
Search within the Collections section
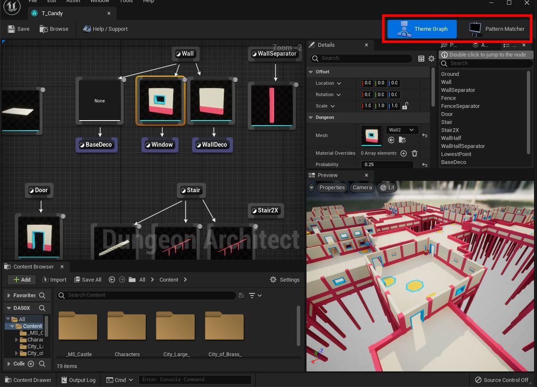(x=42, y=364)
